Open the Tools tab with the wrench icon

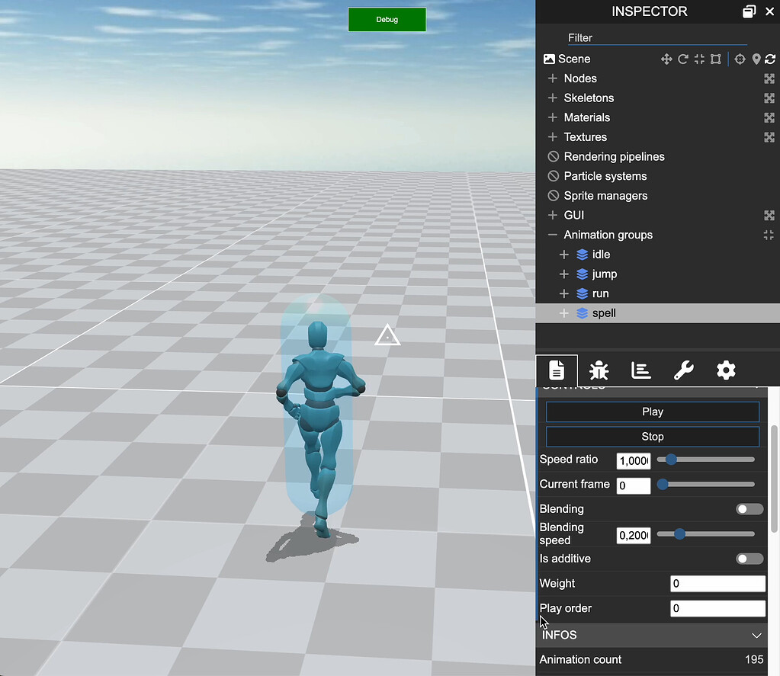pyautogui.click(x=683, y=370)
